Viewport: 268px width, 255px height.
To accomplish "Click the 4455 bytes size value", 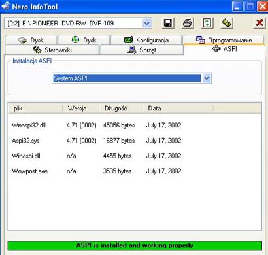I will (118, 156).
